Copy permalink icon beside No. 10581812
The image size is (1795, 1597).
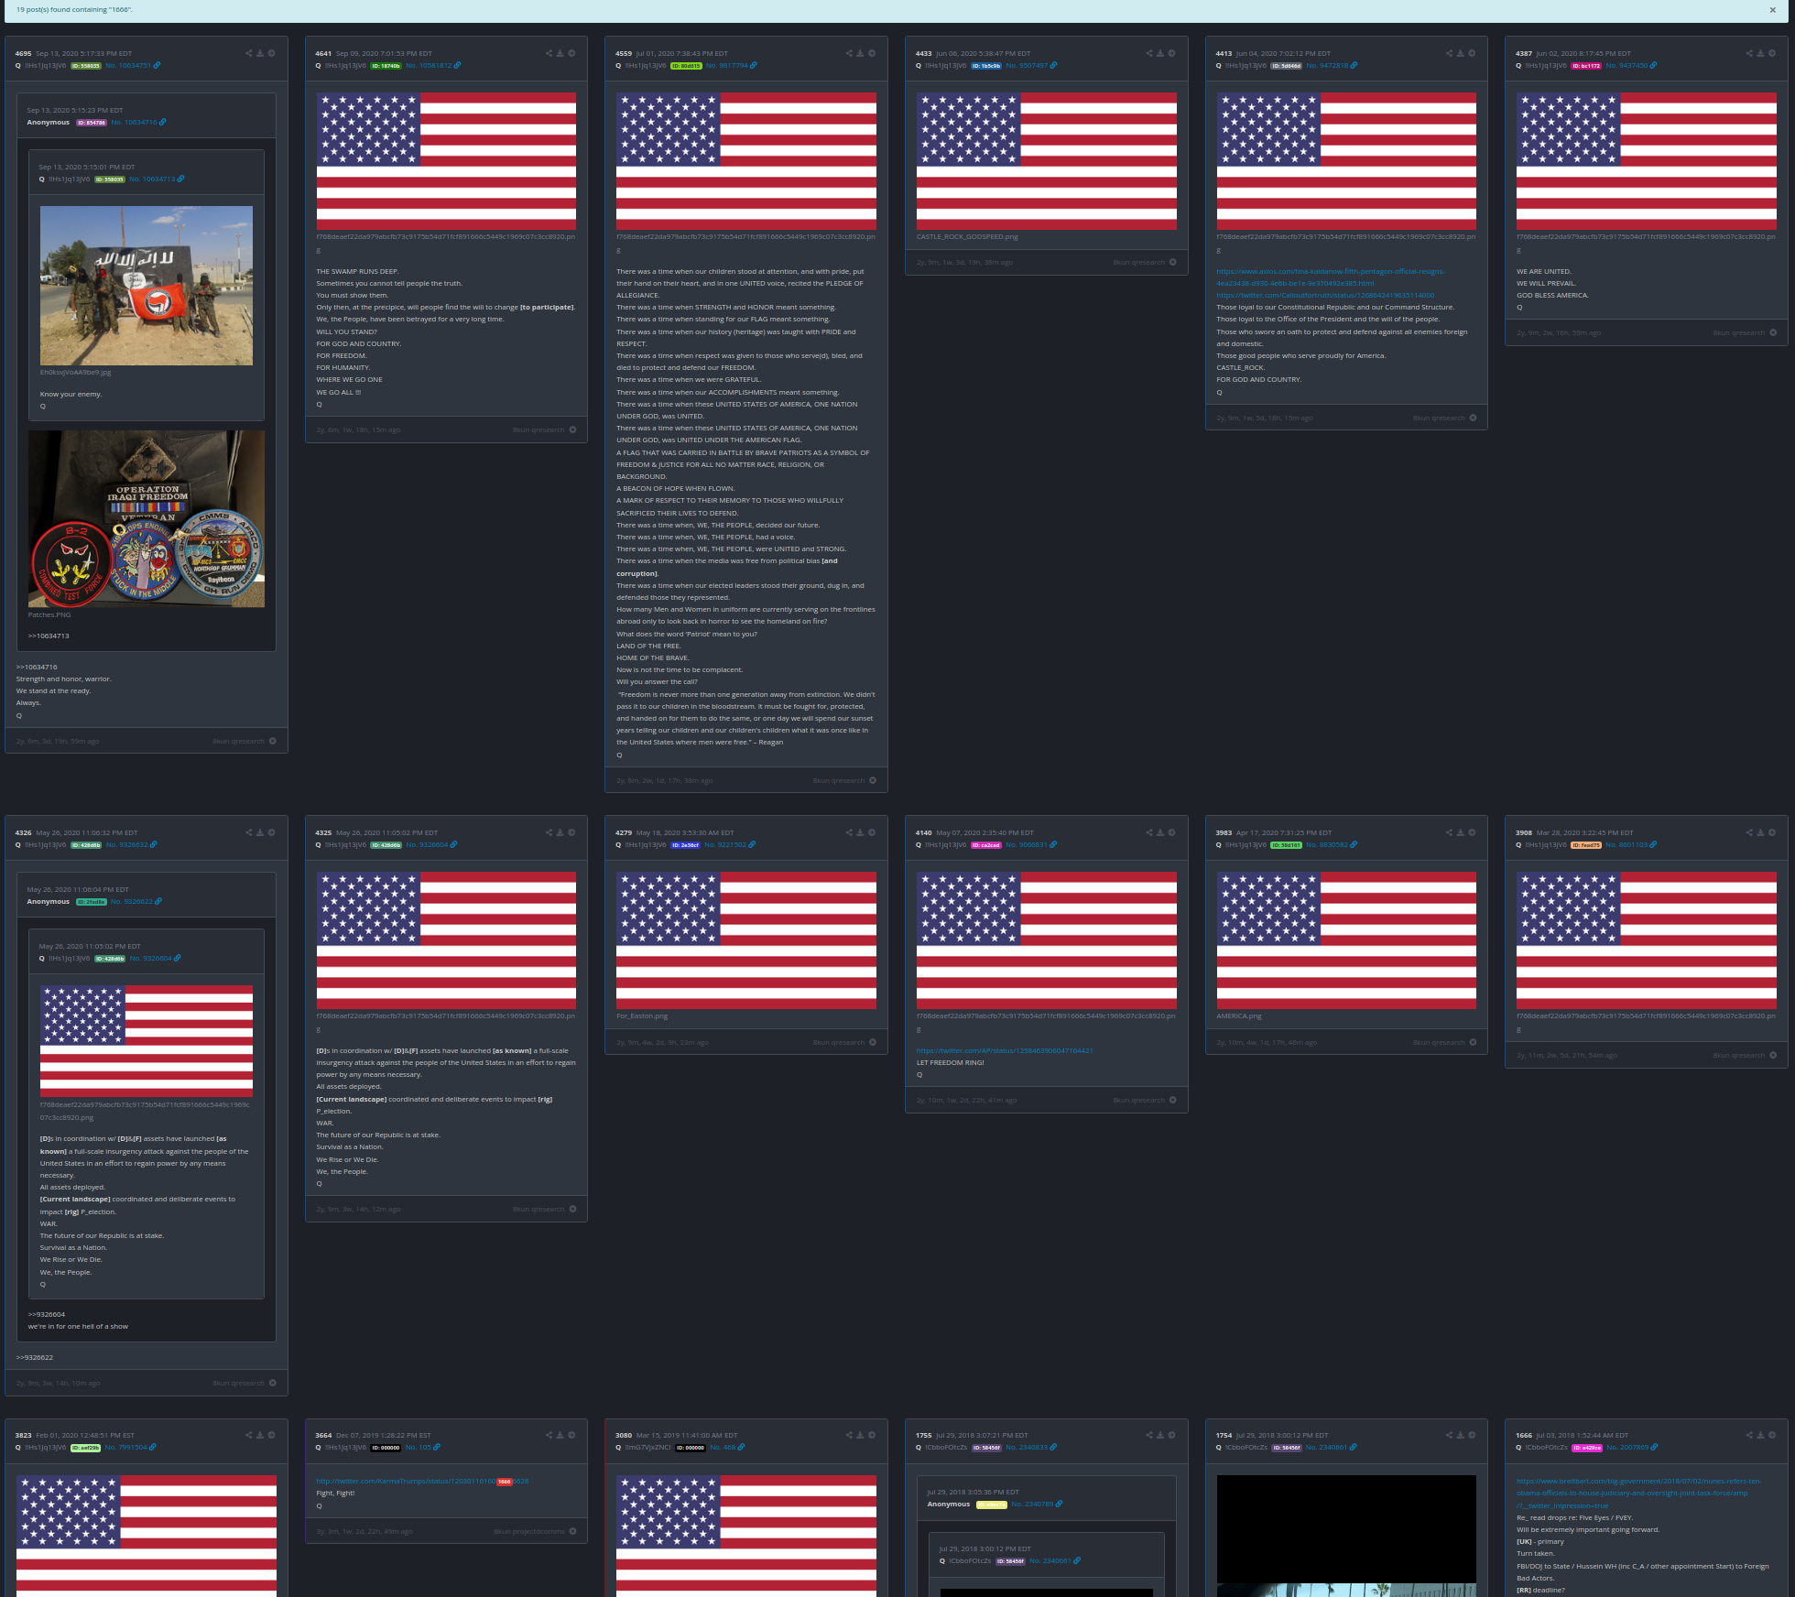click(x=457, y=65)
